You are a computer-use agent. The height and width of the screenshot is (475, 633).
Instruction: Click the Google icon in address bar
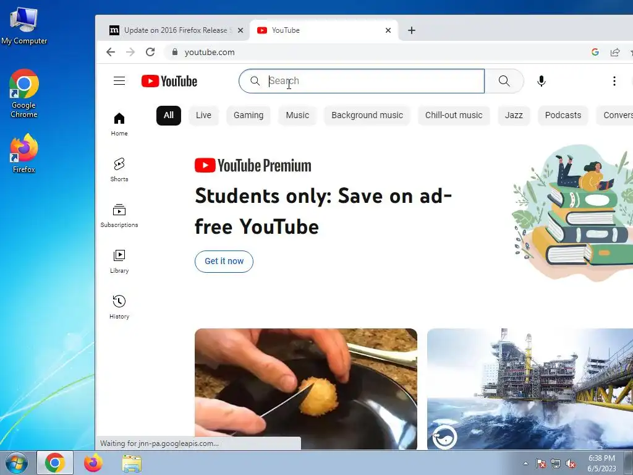coord(595,52)
